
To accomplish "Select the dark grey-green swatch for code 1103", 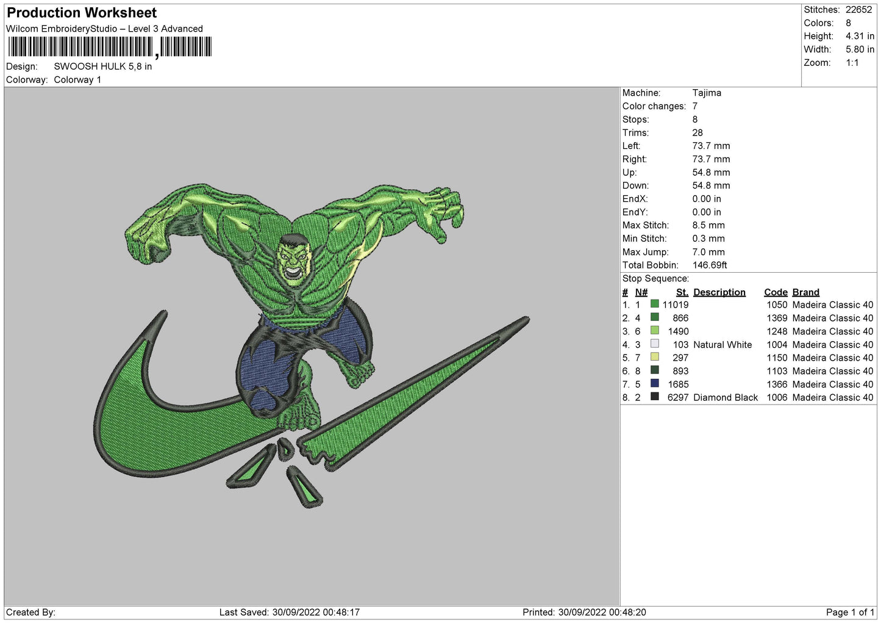I will [x=654, y=370].
